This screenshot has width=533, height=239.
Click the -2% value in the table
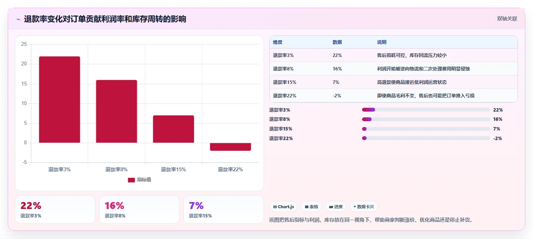pyautogui.click(x=337, y=96)
